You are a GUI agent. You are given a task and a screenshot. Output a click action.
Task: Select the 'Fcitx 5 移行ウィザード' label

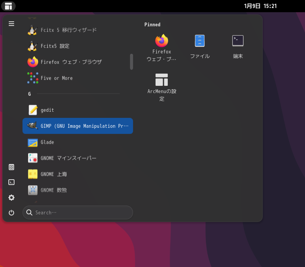(x=69, y=30)
